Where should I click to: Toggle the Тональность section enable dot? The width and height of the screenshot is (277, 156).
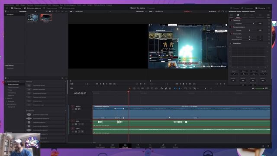click(231, 34)
